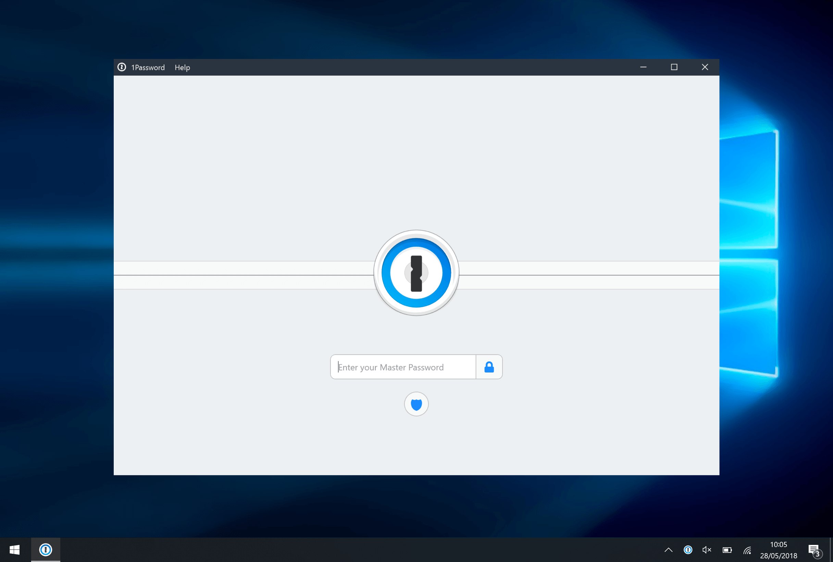Click the blue padlock unlock button
This screenshot has height=562, width=833.
[x=489, y=367]
